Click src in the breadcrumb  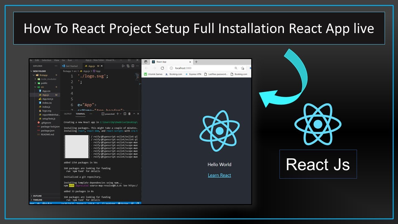click(75, 71)
